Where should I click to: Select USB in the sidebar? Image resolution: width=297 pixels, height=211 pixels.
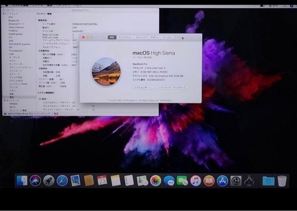coord(11,54)
